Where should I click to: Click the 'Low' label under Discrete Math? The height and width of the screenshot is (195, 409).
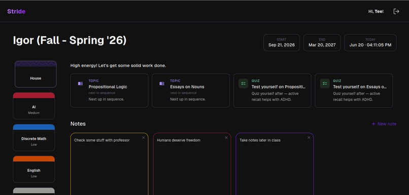33,144
